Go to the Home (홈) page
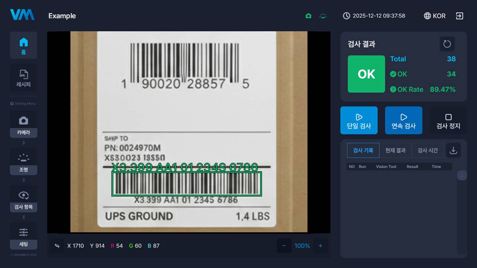The image size is (477, 268). pos(23,45)
